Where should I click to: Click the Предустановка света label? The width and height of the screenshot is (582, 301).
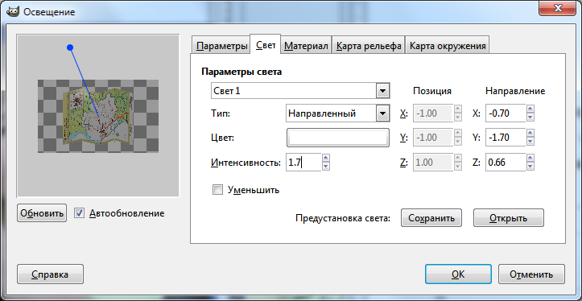pos(343,218)
